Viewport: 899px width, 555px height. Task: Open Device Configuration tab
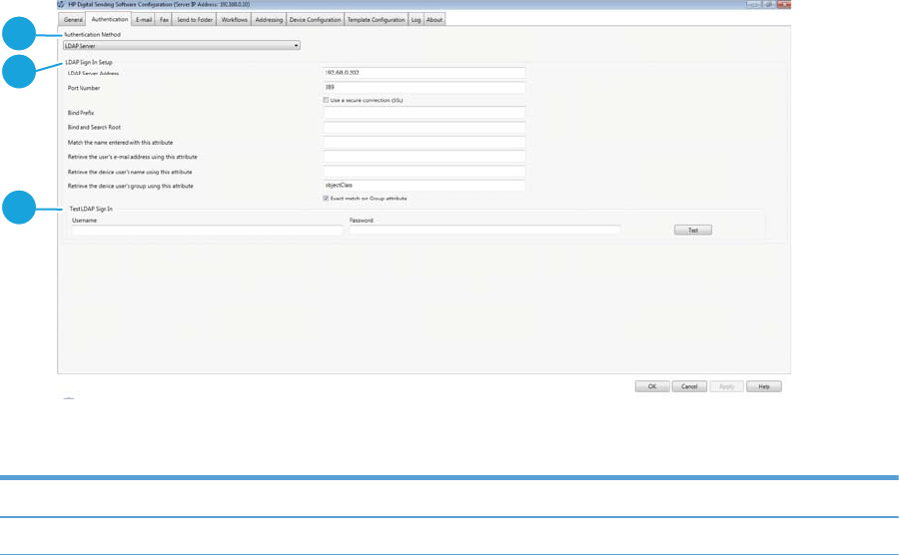pos(315,20)
